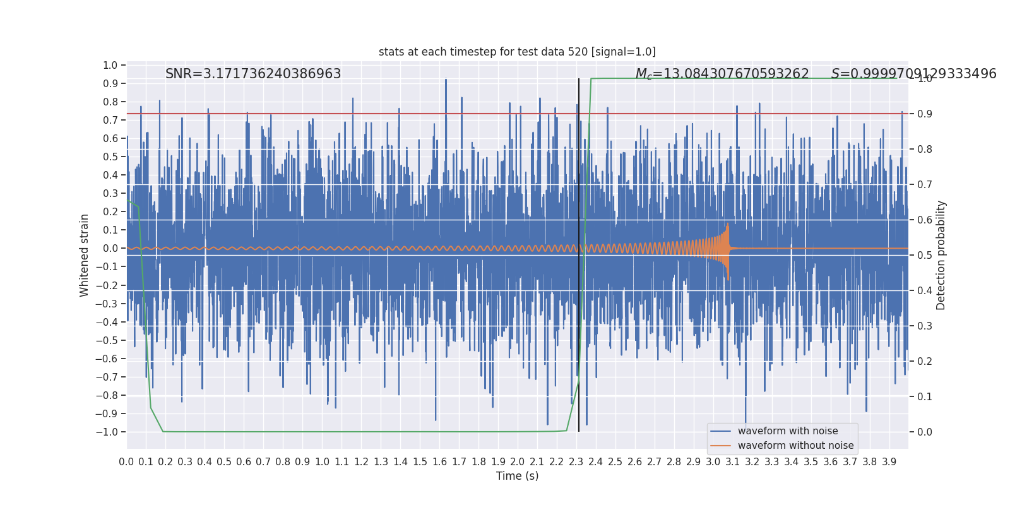Click the 0.0 tick on the time axis
The image size is (1010, 505).
tap(126, 462)
